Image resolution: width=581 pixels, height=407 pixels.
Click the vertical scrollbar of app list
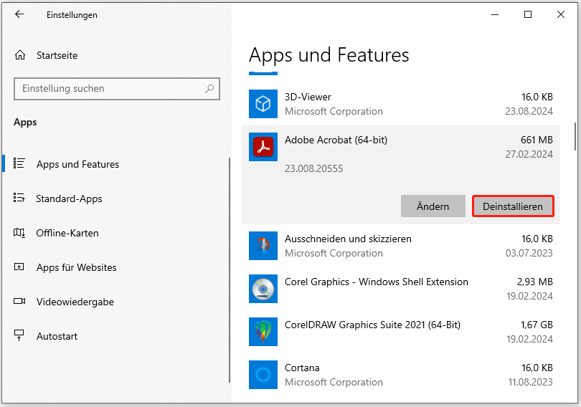(575, 136)
